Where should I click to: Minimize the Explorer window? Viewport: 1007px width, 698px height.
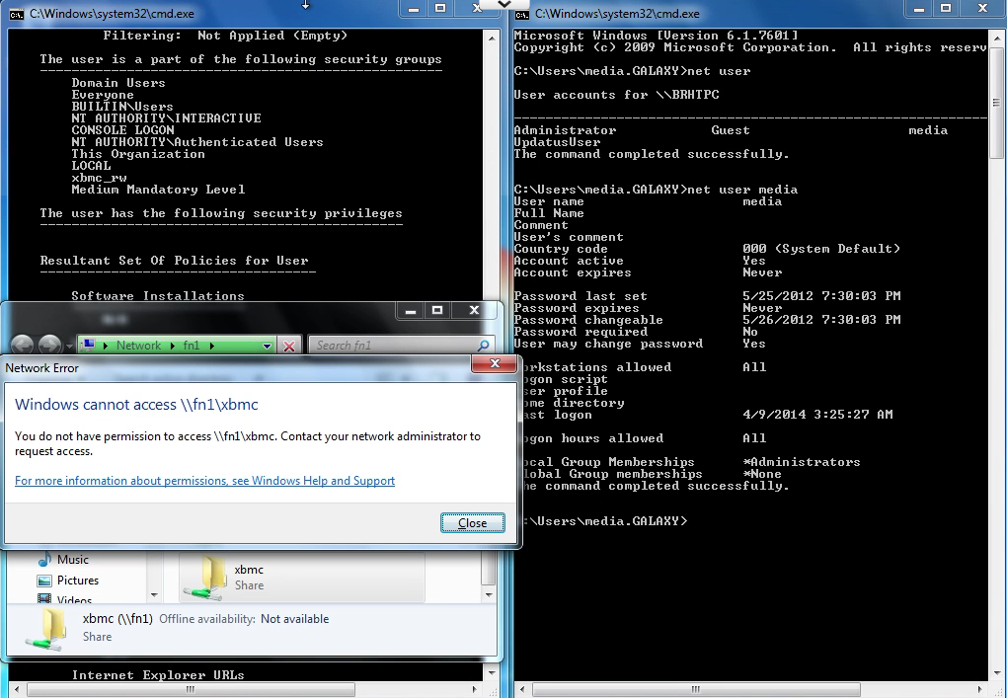[x=411, y=311]
